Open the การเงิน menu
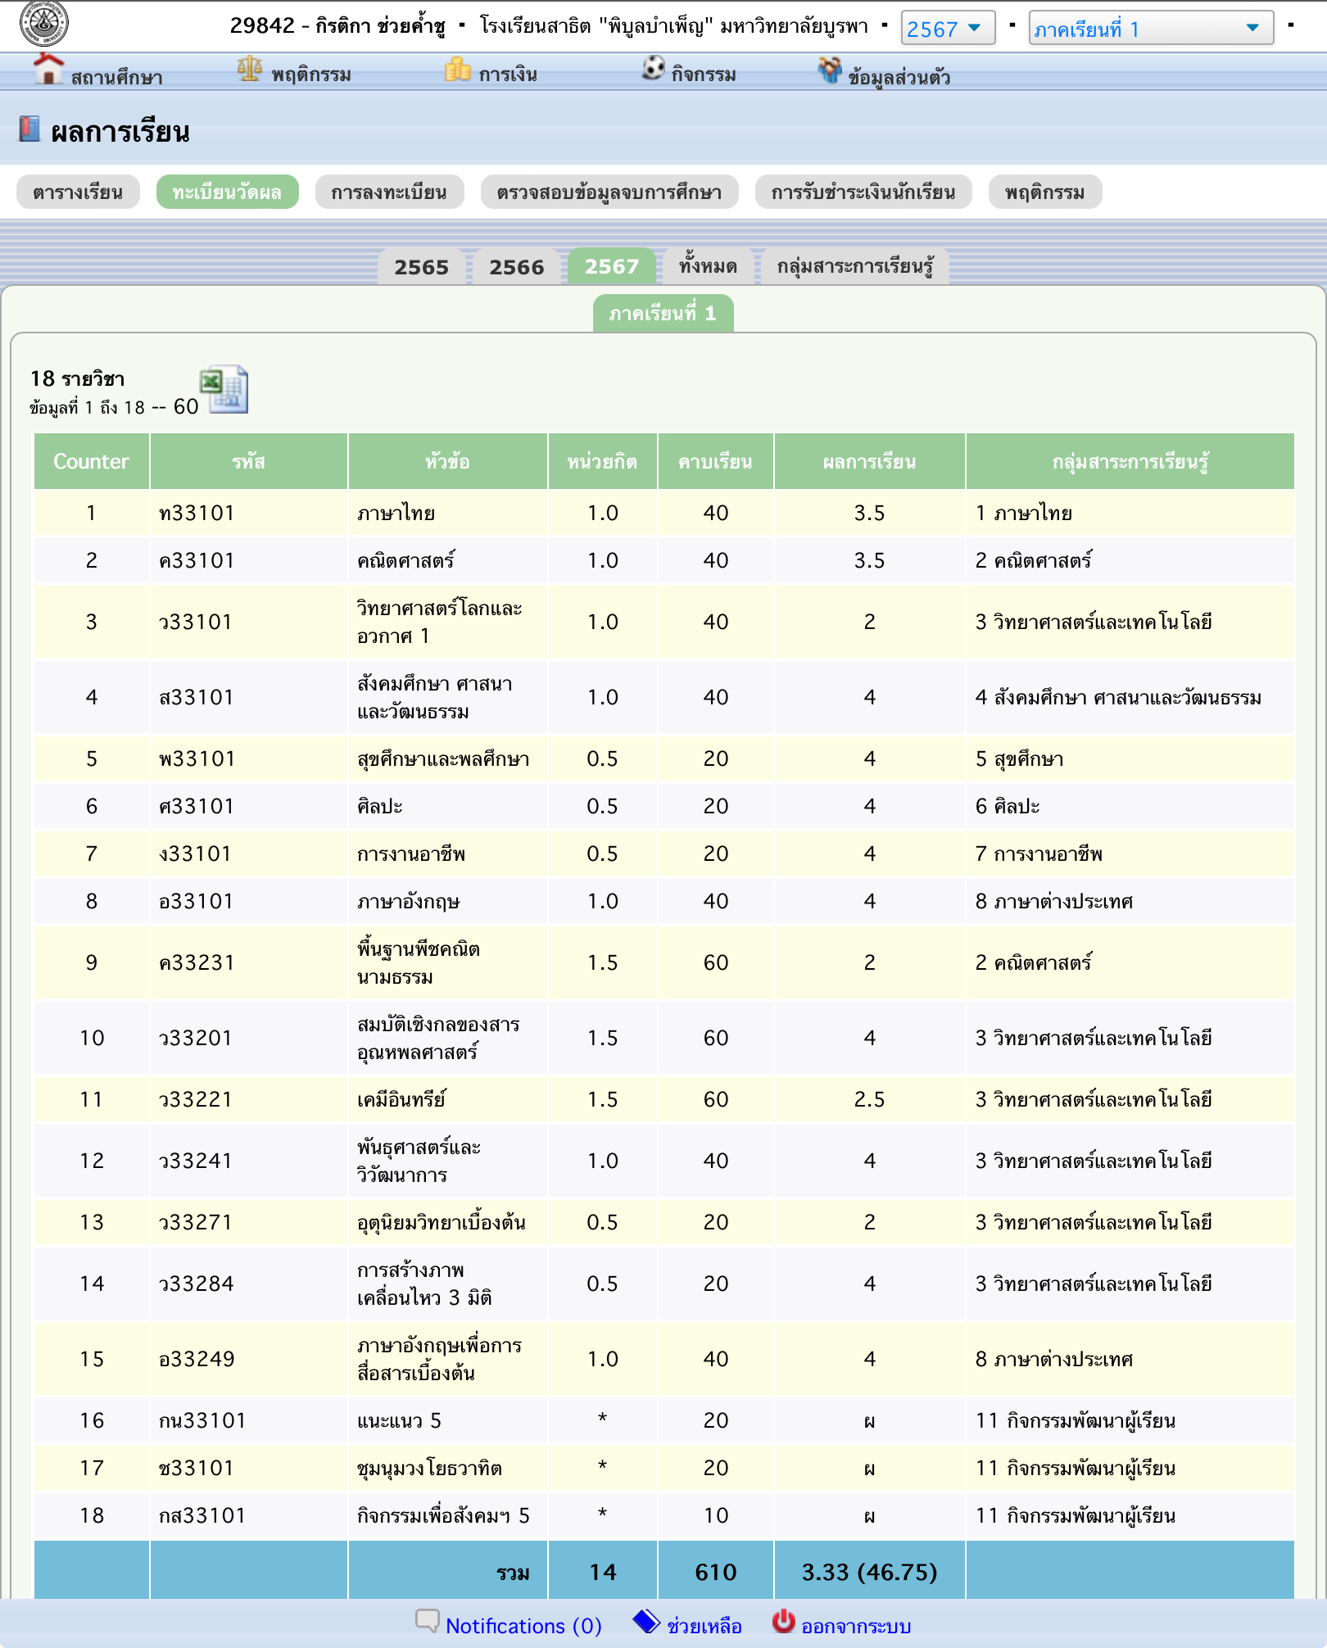Viewport: 1327px width, 1648px height. (x=508, y=75)
